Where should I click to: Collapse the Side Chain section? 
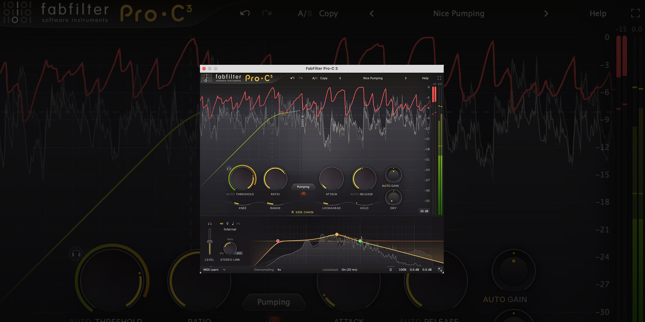[x=302, y=212]
